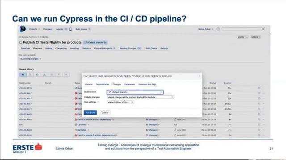Open the artifacts icon on the 2m 32s build row
This screenshot has height=160, width=286.
click(259, 104)
